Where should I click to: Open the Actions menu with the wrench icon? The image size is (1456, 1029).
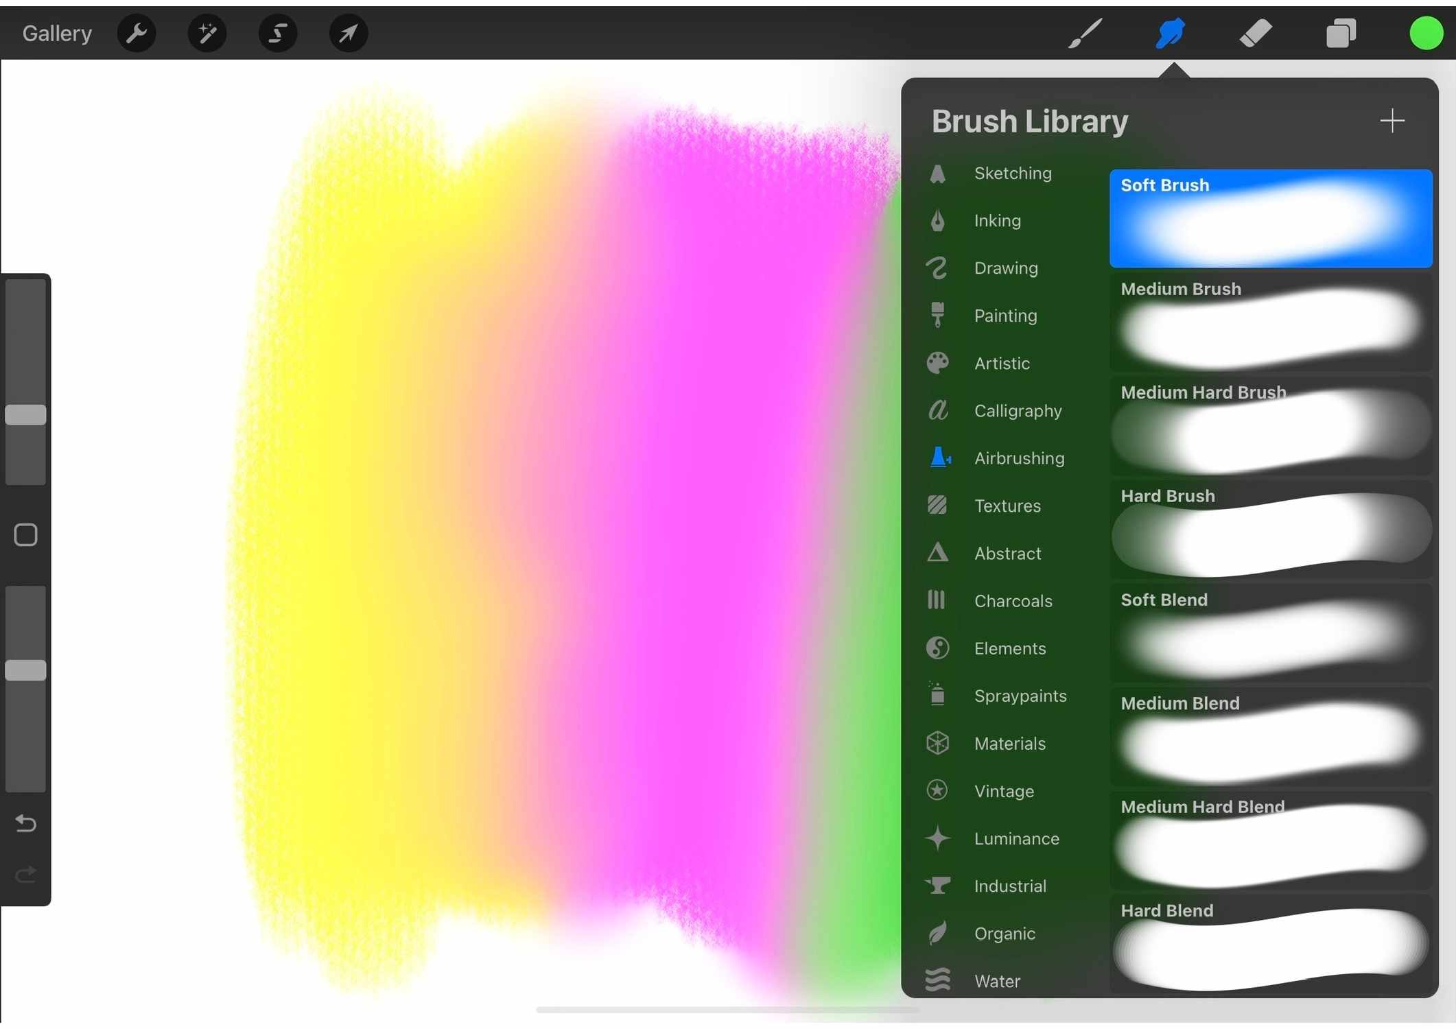(137, 32)
